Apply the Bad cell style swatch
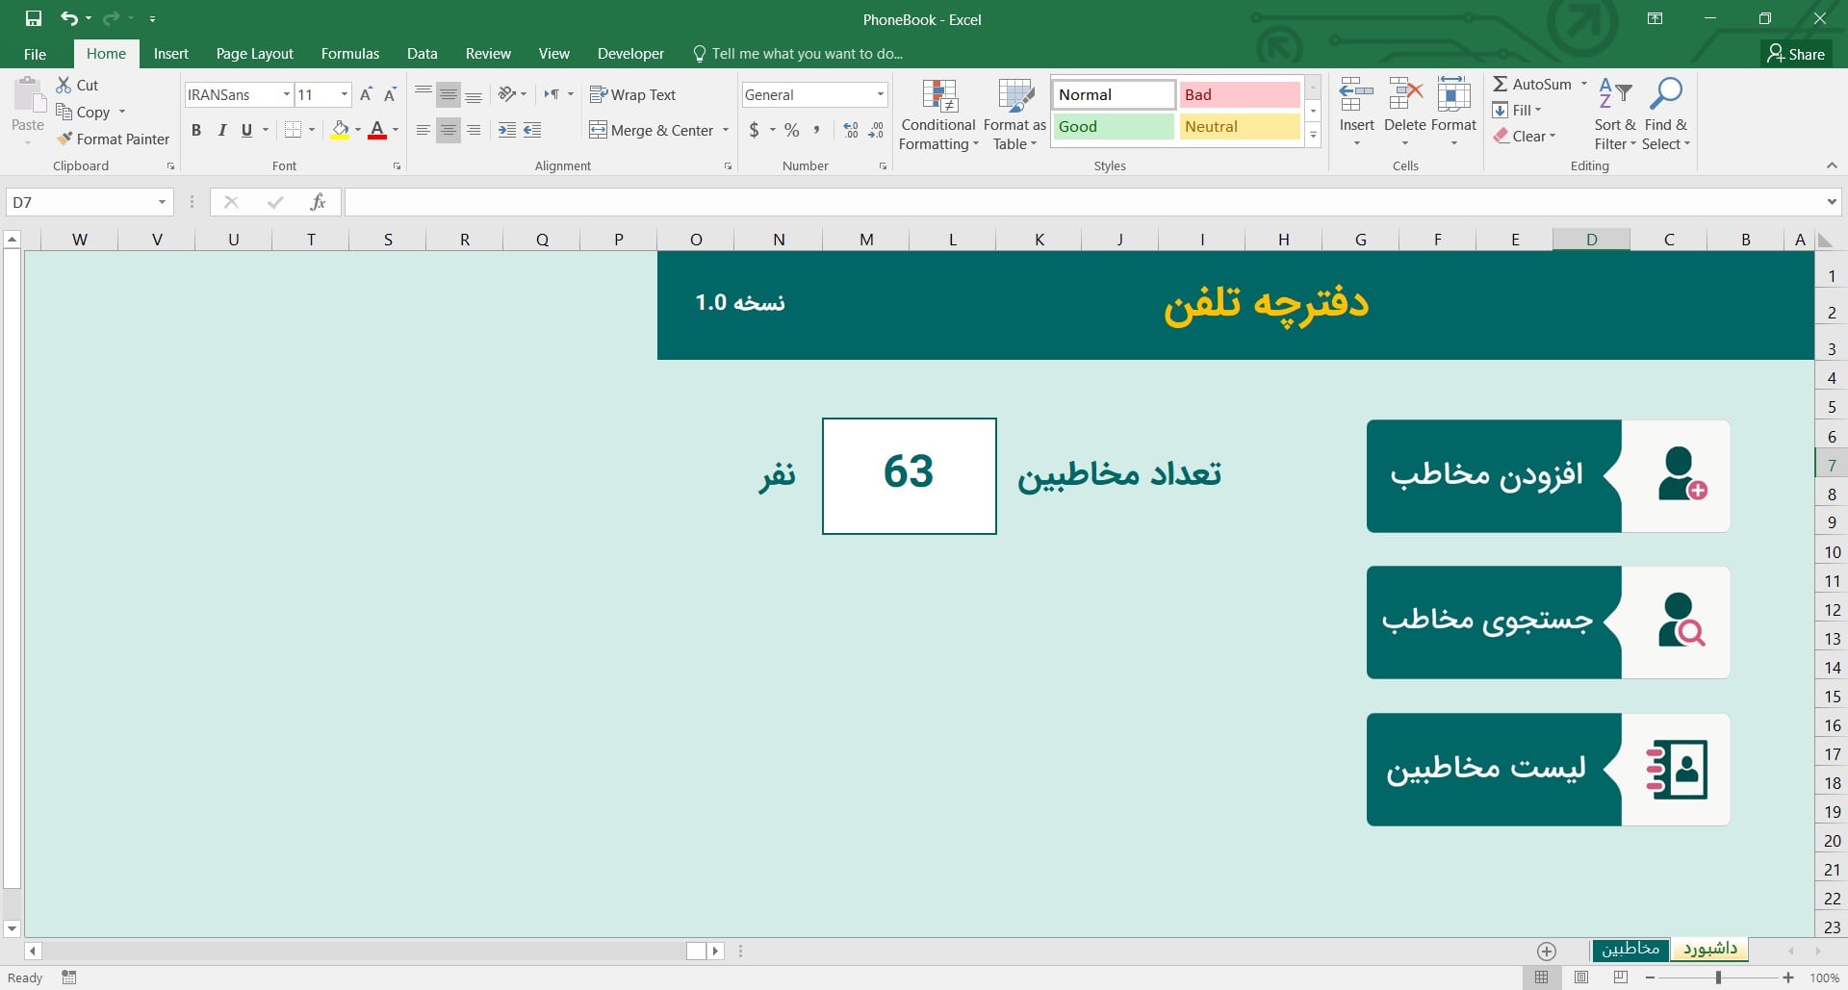The image size is (1848, 990). point(1240,94)
